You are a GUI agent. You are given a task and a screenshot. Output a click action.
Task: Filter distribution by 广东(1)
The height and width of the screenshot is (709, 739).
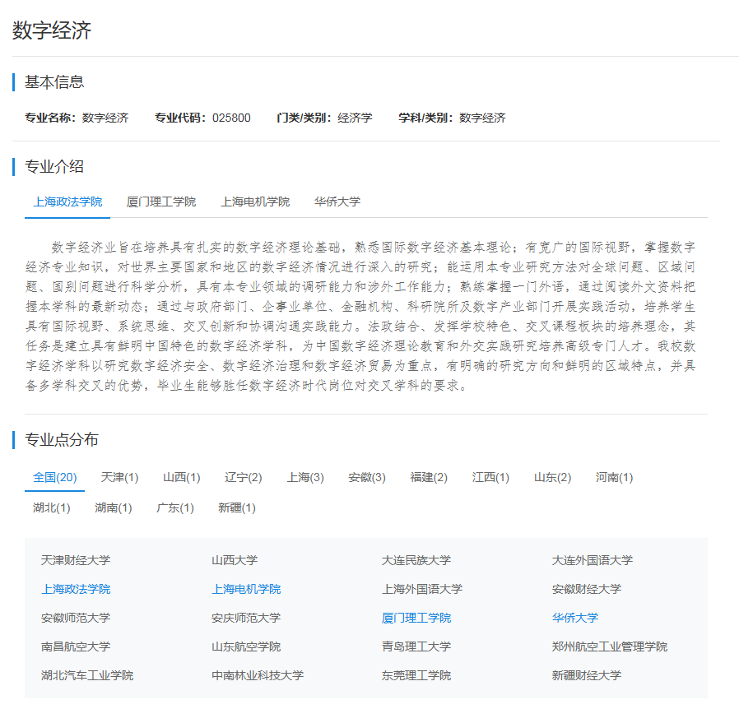tap(174, 507)
